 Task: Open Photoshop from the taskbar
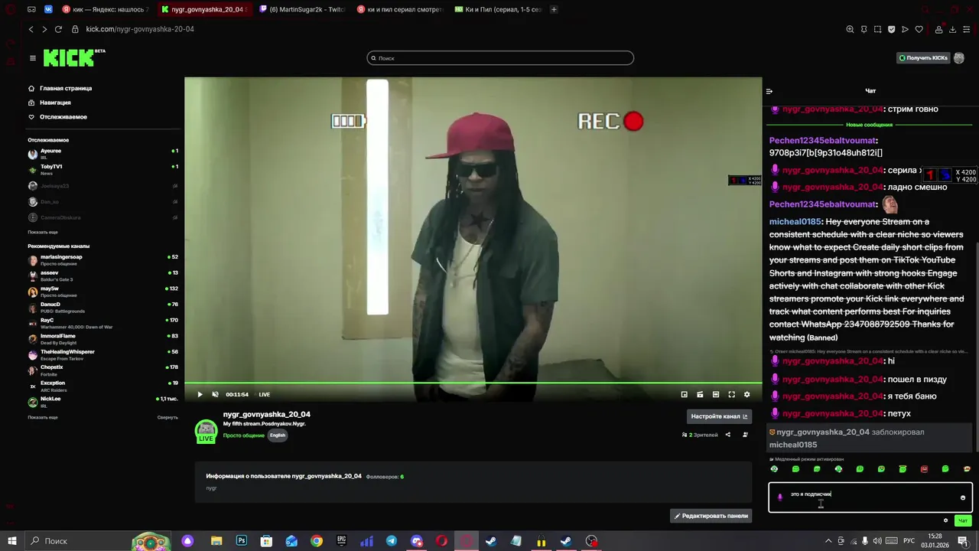point(242,541)
